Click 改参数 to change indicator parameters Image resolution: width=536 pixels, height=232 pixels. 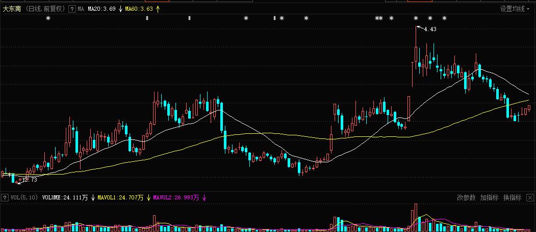click(x=466, y=197)
